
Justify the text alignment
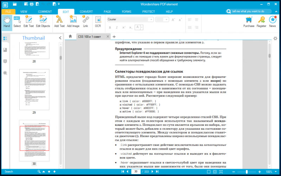tap(190, 27)
